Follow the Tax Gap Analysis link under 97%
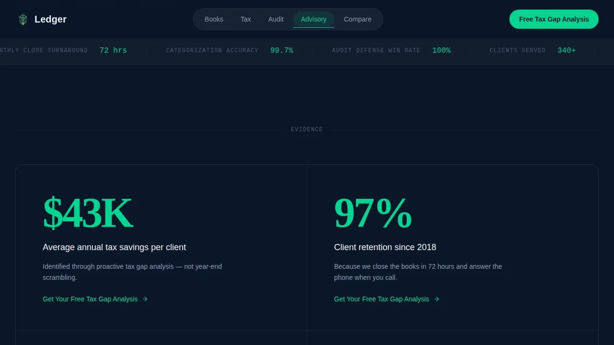Screen dimensions: 614x345 click(387, 299)
